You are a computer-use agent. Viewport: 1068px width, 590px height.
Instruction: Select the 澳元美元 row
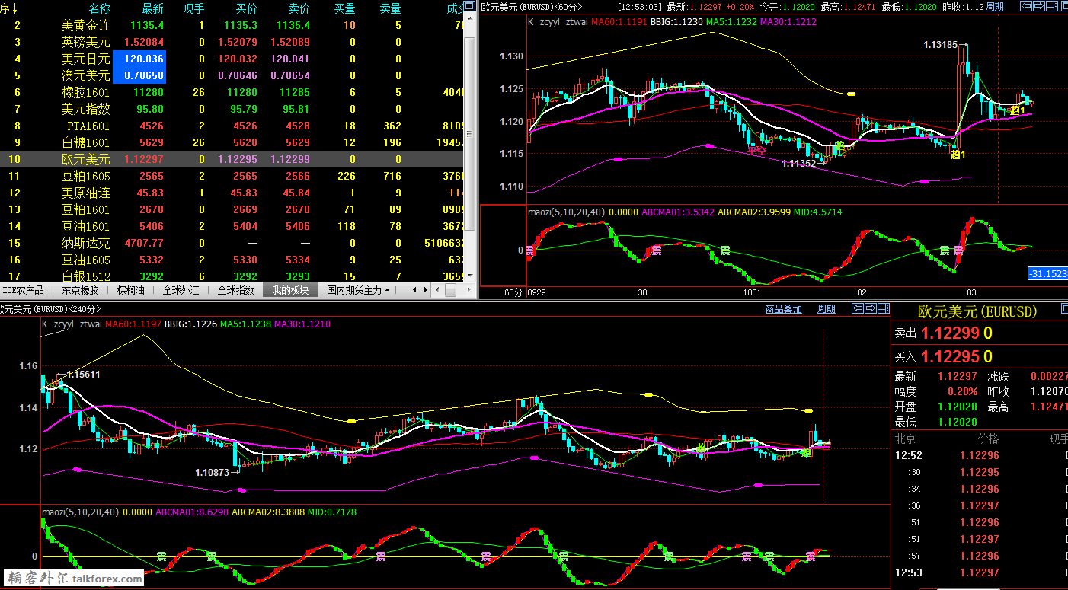[x=232, y=75]
